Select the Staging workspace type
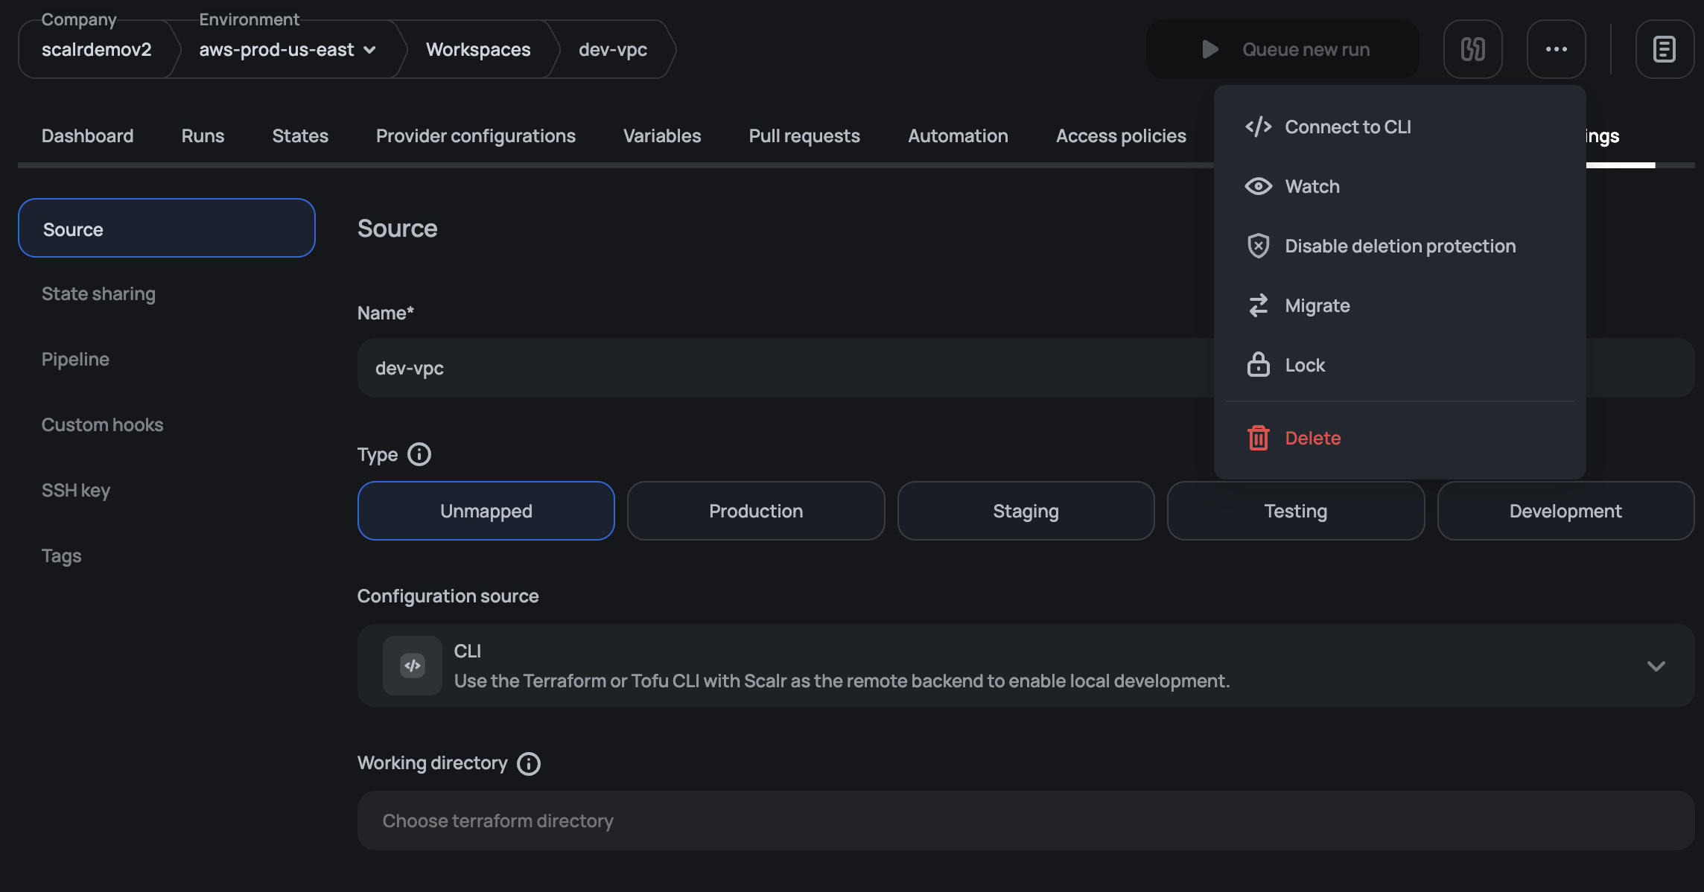 (1026, 511)
